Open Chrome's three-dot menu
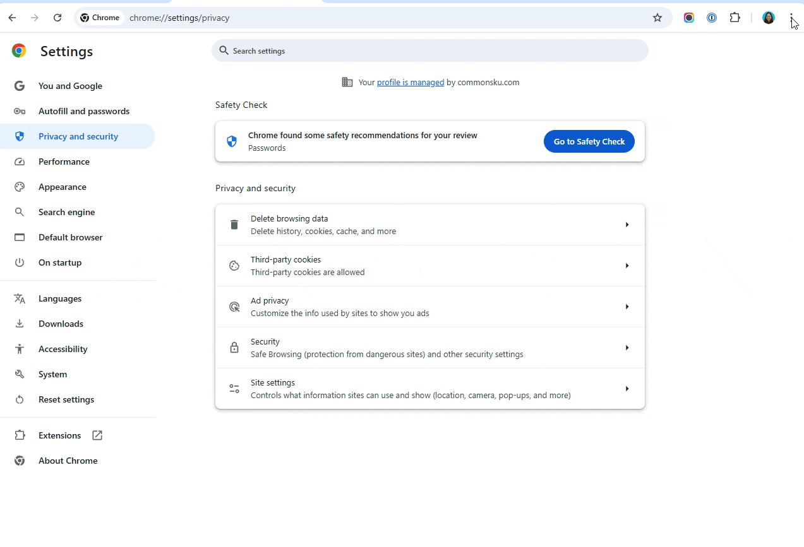This screenshot has width=804, height=547. [791, 18]
